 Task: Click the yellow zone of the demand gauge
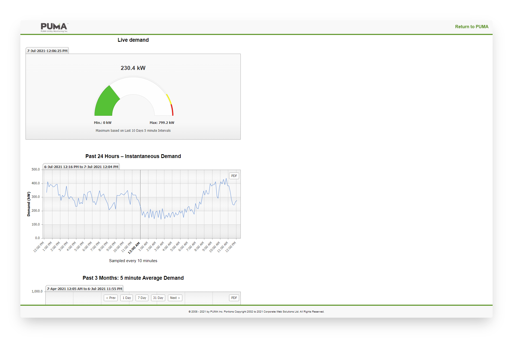point(169,99)
